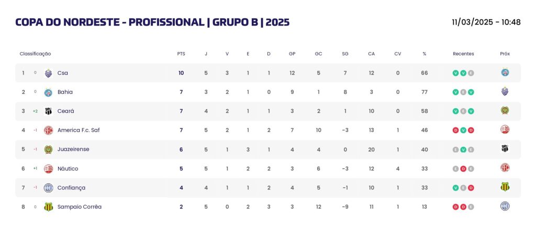The image size is (536, 246).
Task: Select the Ceará crest next to team name
Action: (49, 111)
